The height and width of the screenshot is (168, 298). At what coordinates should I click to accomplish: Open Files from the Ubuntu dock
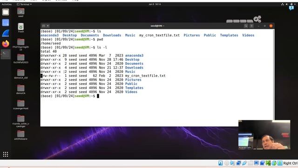point(6,12)
